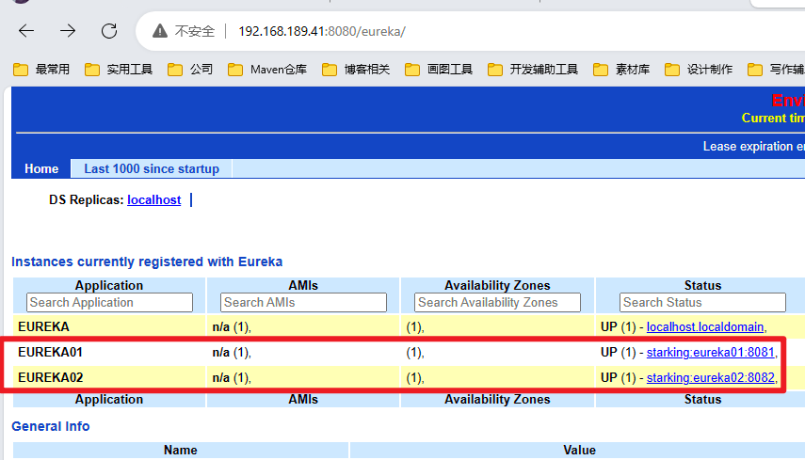Click the address bar URL 192.168.189.41:8080/eureka/
This screenshot has width=805, height=460.
click(x=322, y=31)
